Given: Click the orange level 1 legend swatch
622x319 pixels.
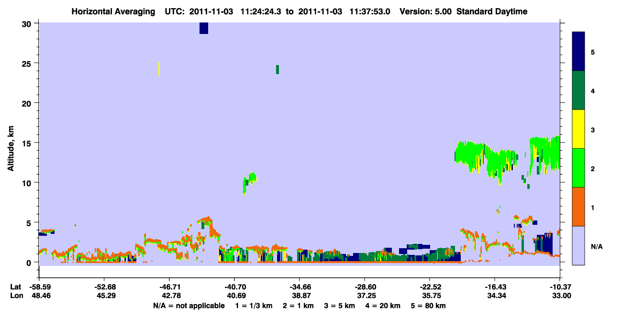Looking at the screenshot, I should tap(578, 207).
